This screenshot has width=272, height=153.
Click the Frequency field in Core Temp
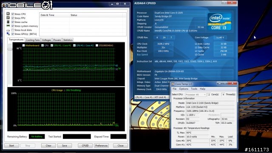[210, 111]
